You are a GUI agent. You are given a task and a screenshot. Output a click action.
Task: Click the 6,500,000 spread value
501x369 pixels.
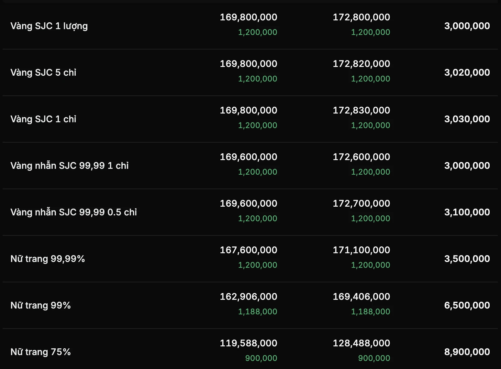(467, 305)
